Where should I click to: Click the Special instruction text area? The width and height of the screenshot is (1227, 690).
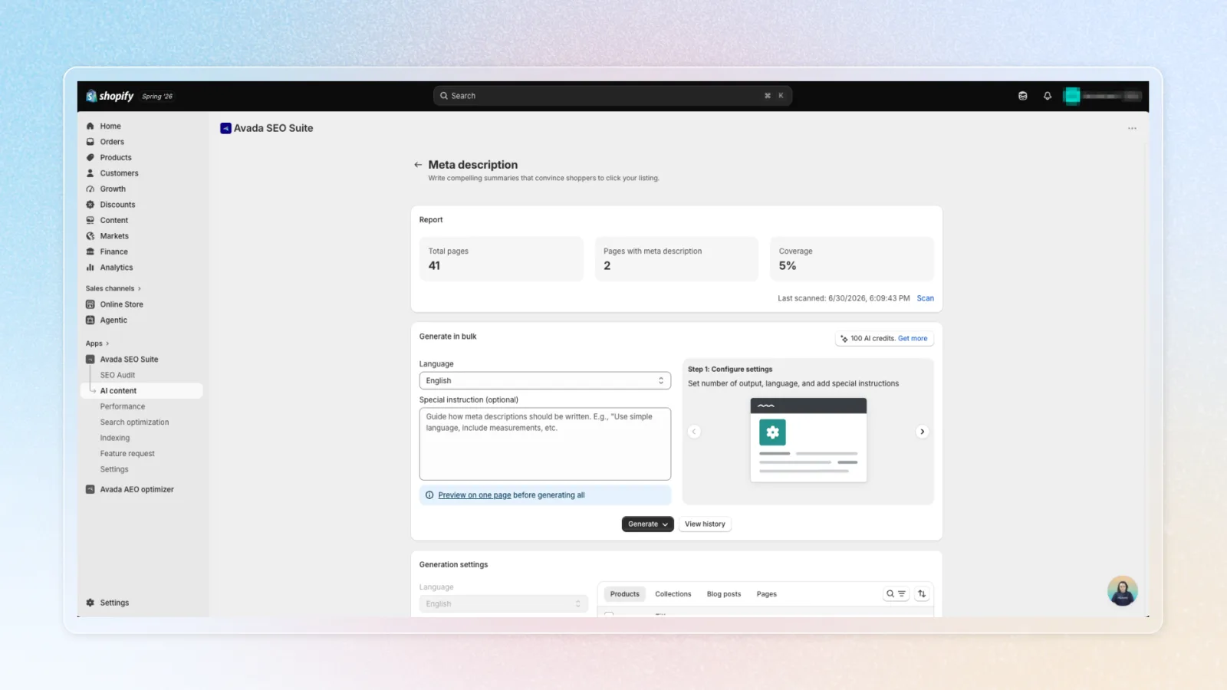[x=544, y=444]
